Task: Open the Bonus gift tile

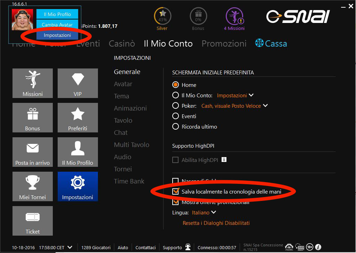Action: click(33, 118)
